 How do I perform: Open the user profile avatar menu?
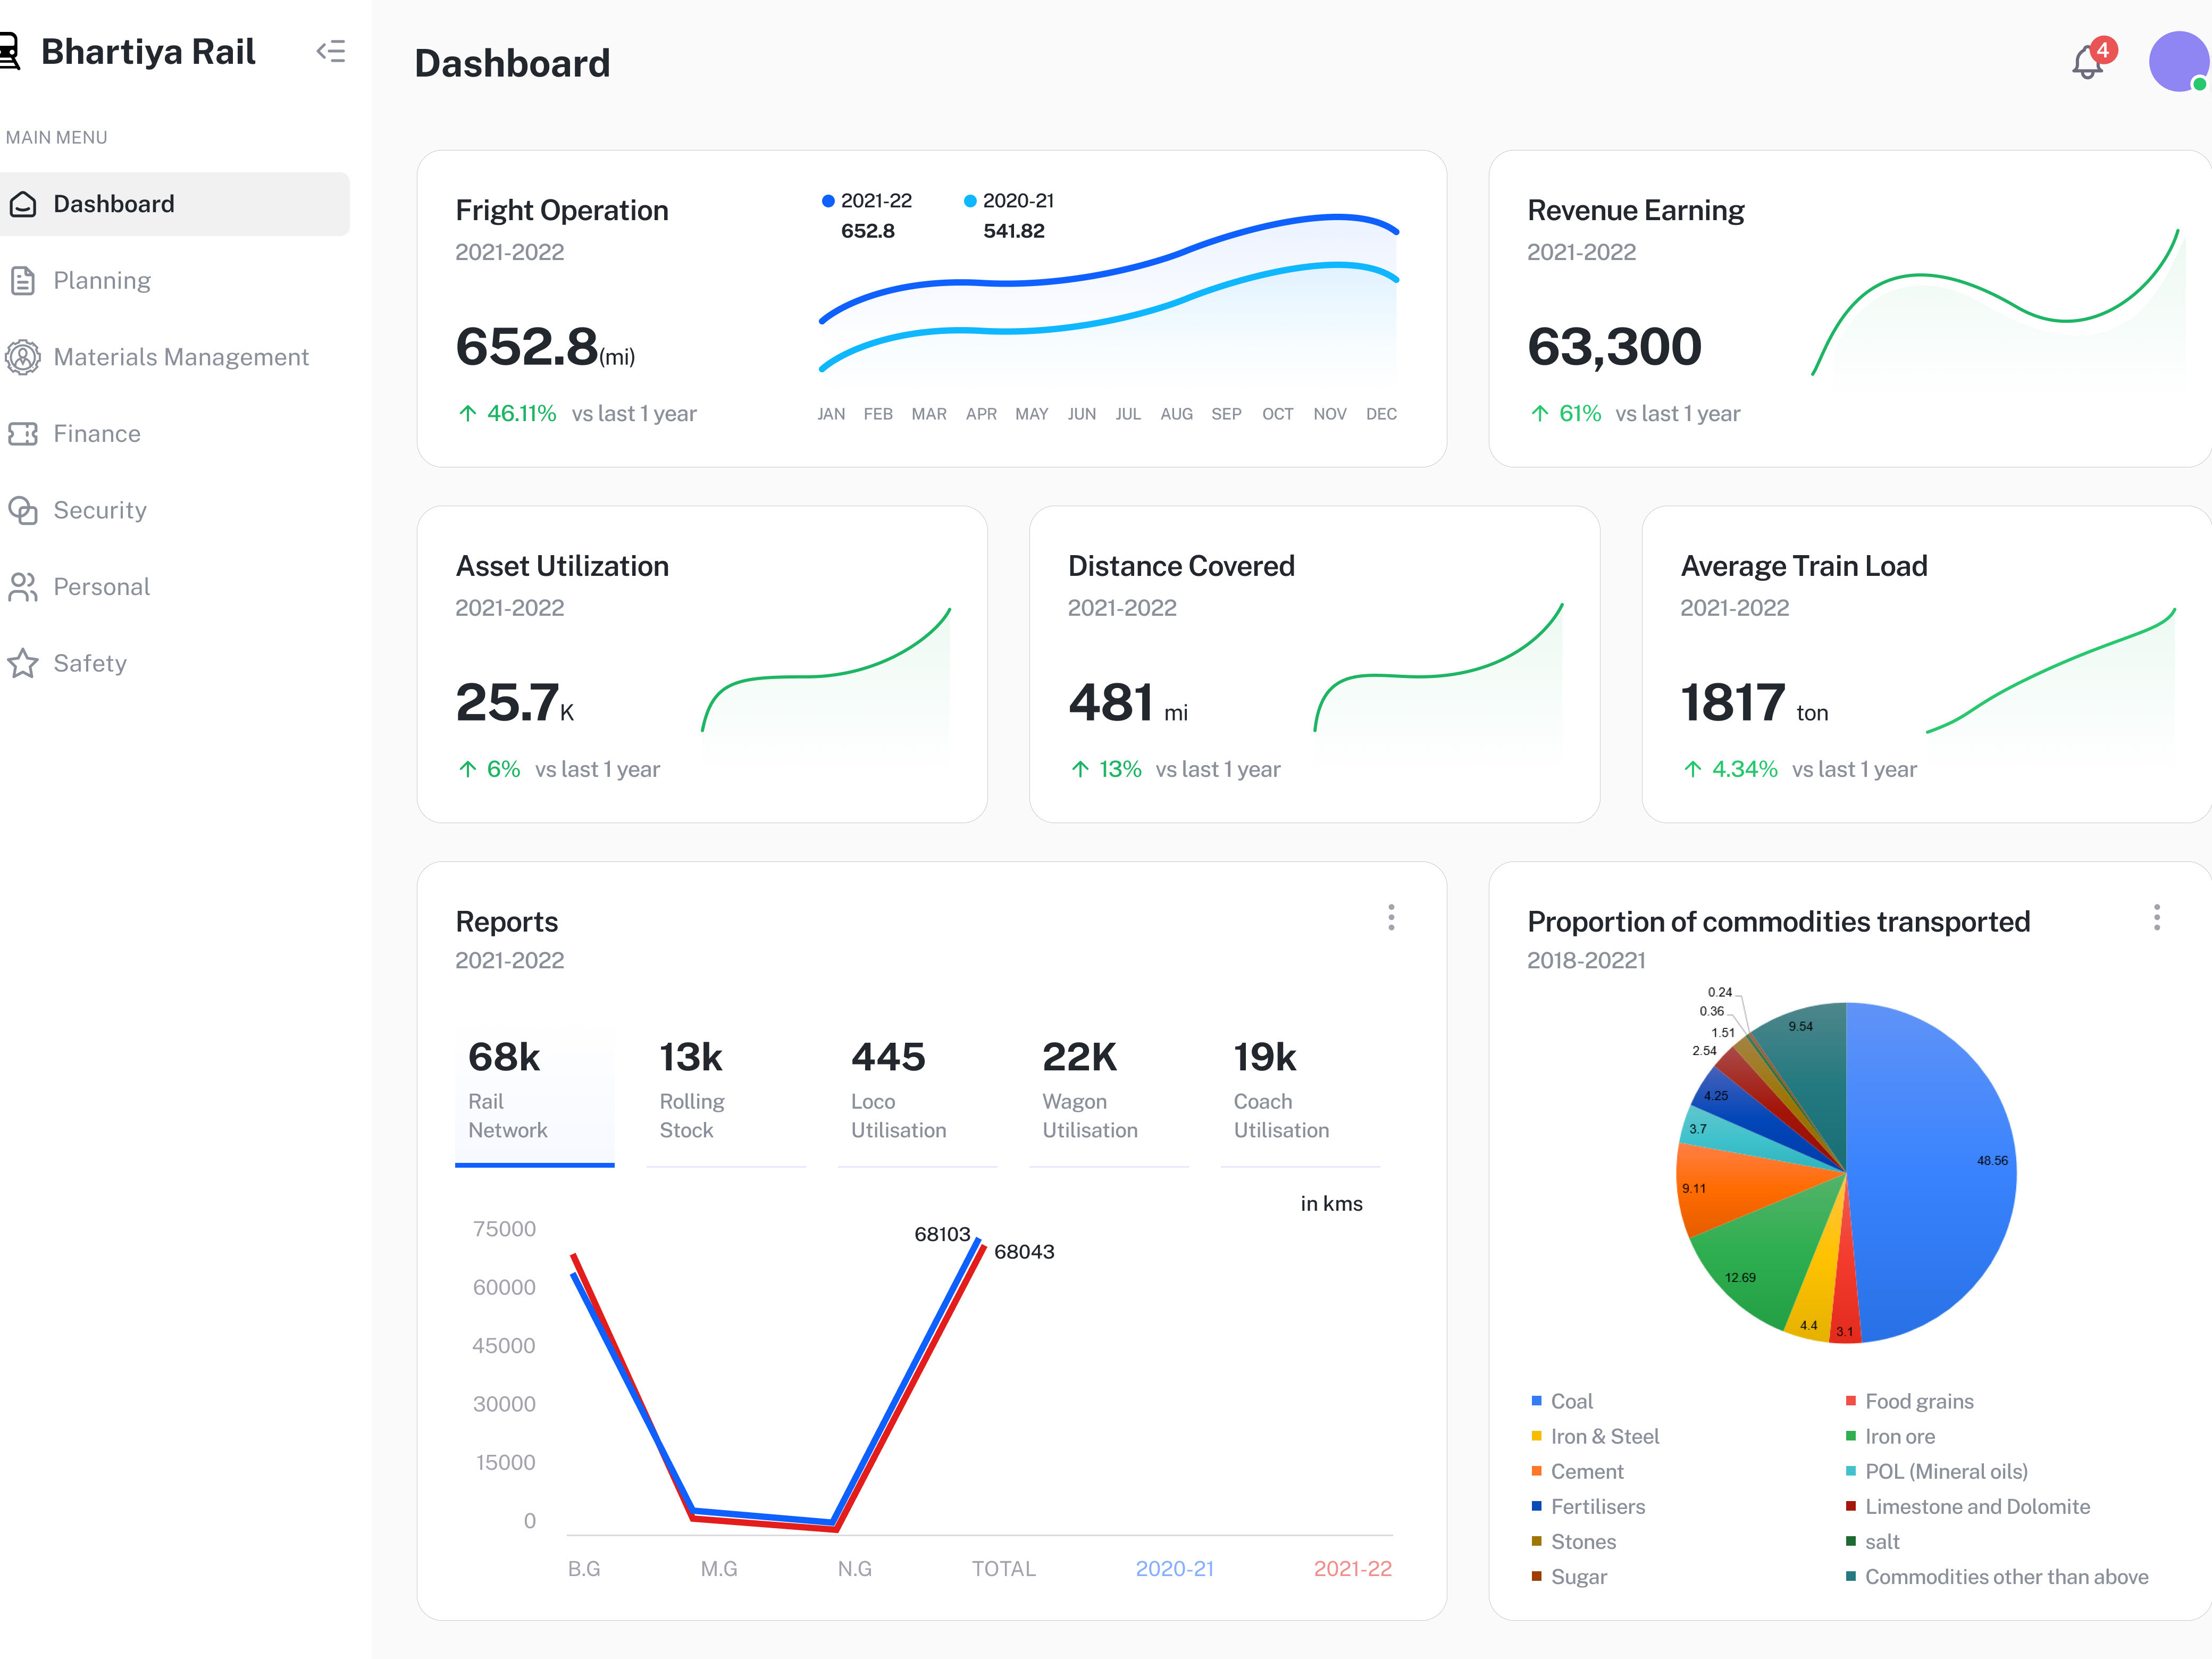click(x=2178, y=61)
